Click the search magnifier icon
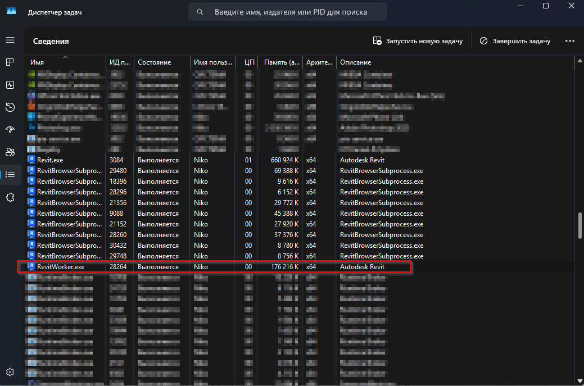This screenshot has height=386, width=584. [200, 12]
